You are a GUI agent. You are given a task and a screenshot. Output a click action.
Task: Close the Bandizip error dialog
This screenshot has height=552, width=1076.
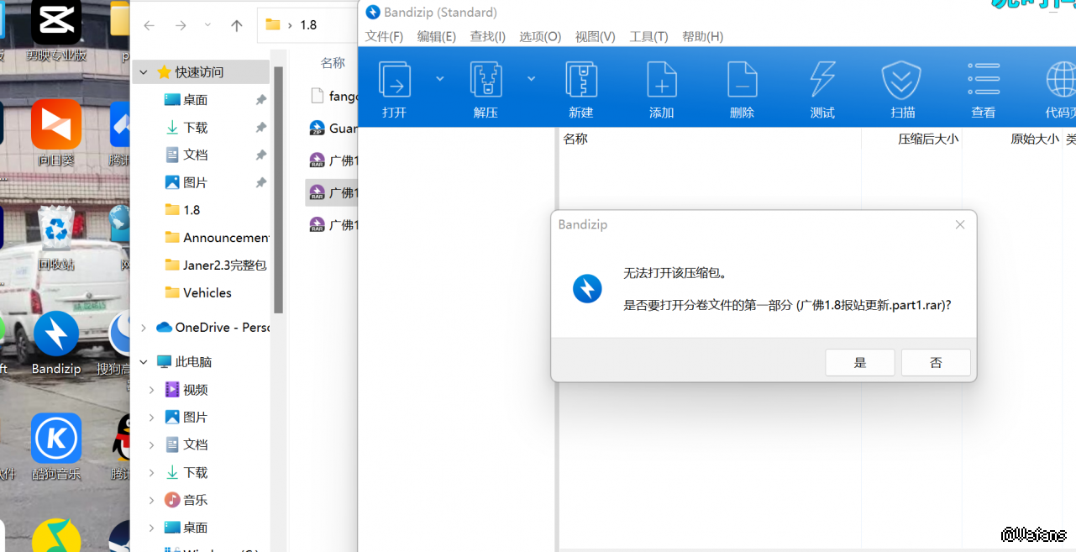960,224
